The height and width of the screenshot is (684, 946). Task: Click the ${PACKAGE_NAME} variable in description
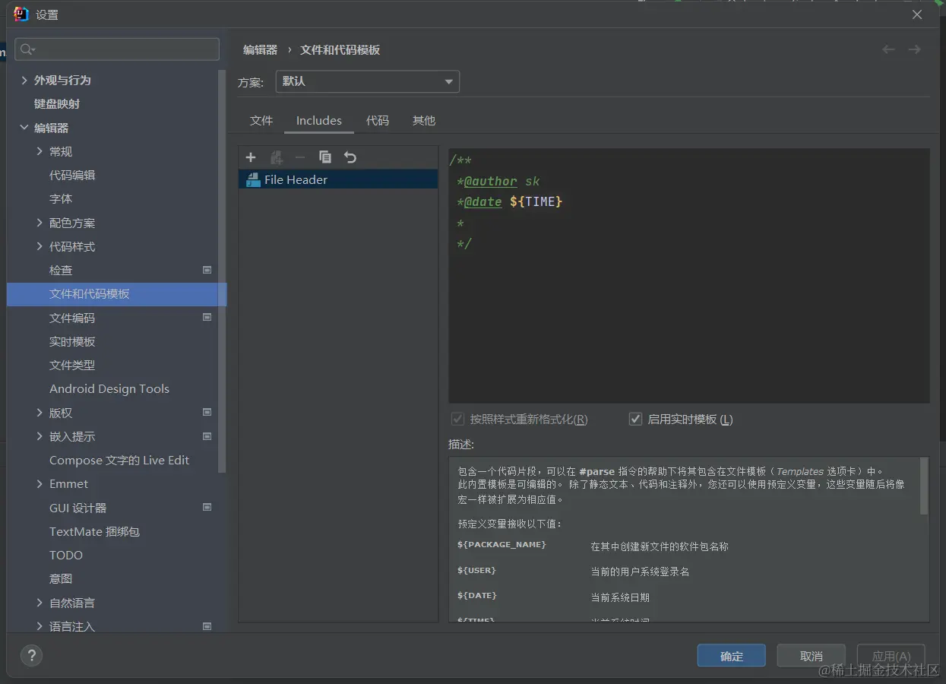[501, 545]
